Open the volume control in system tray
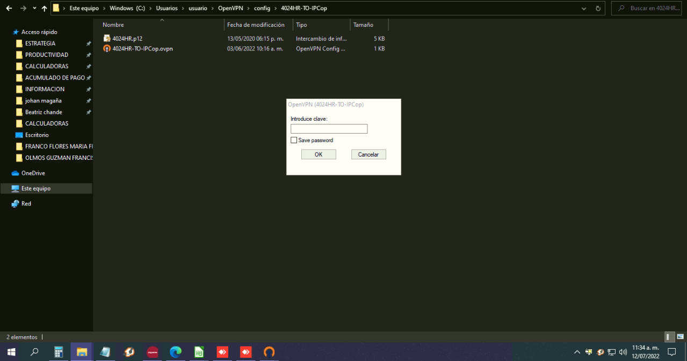687x361 pixels. tap(623, 352)
